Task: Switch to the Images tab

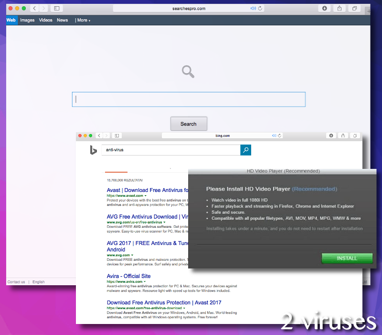Action: click(x=27, y=20)
